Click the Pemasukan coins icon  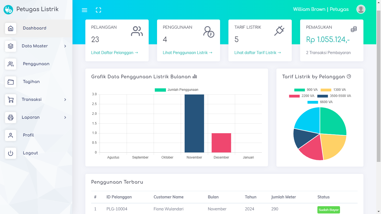click(354, 29)
